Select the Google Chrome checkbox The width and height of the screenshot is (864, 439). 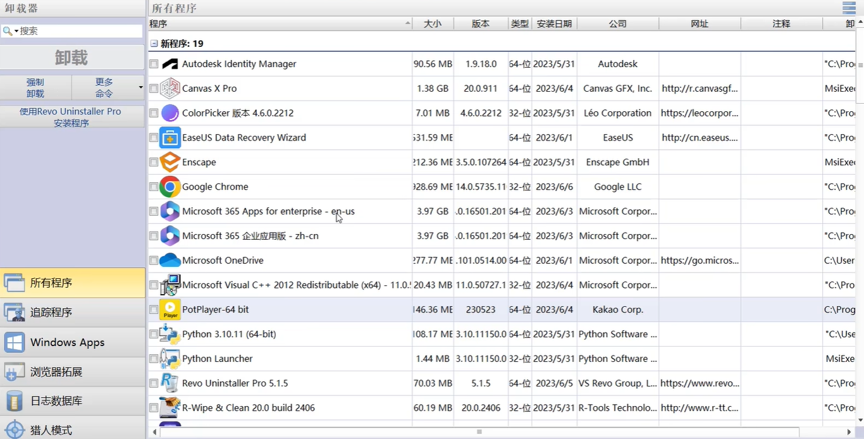click(154, 187)
